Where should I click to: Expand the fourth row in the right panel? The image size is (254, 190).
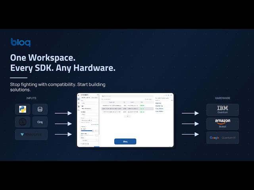tap(164, 111)
